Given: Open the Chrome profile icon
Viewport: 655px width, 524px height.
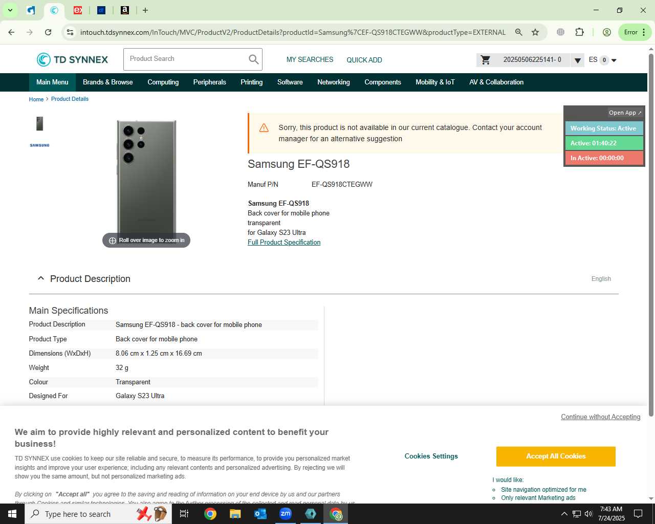Looking at the screenshot, I should (607, 32).
